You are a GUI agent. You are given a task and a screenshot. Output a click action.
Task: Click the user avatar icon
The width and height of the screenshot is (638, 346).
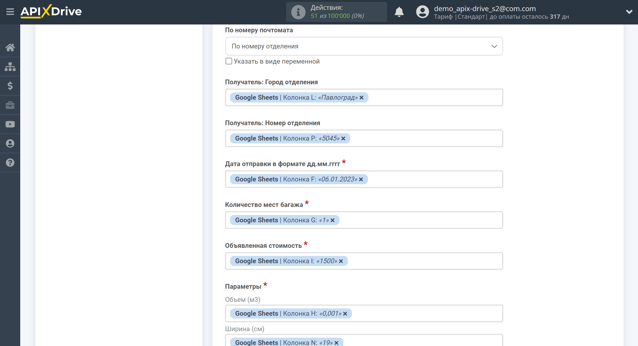tap(423, 12)
